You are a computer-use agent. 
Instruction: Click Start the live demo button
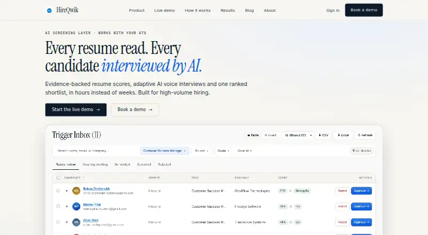(76, 109)
